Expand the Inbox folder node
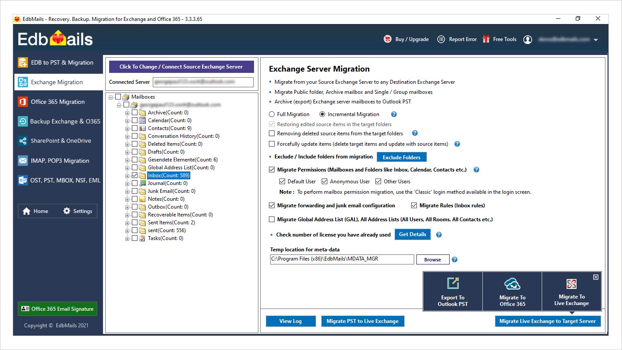Screen dimensions: 622x350 point(127,175)
